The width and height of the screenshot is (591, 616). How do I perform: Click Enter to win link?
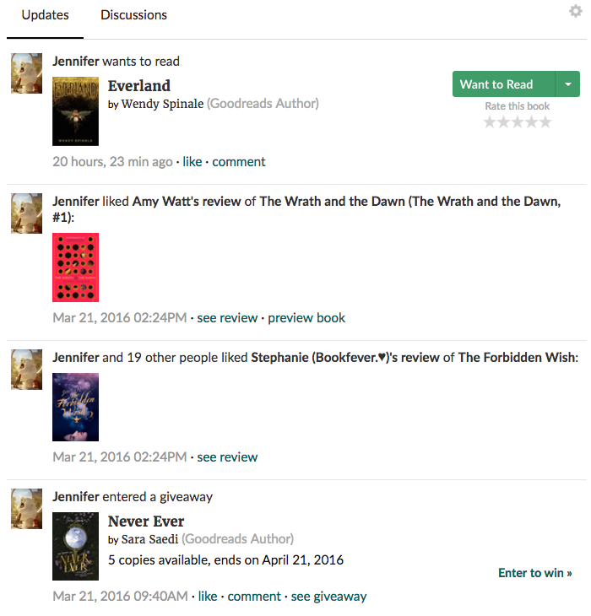(534, 573)
